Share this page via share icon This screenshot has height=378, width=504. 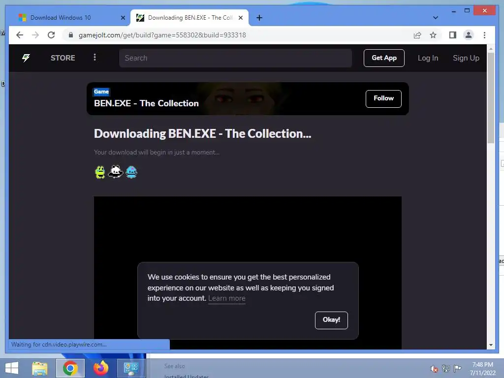click(x=417, y=35)
